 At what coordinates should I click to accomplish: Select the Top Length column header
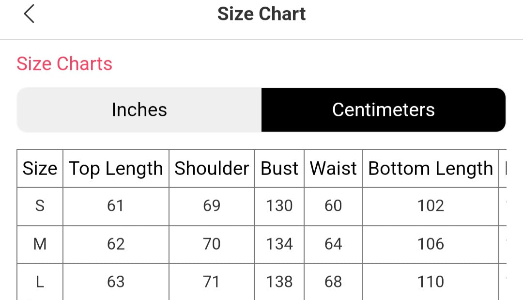pyautogui.click(x=116, y=168)
